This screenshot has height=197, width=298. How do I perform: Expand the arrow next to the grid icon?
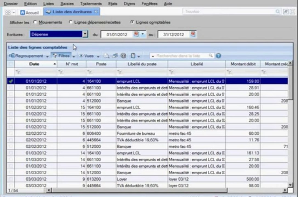click(14, 13)
